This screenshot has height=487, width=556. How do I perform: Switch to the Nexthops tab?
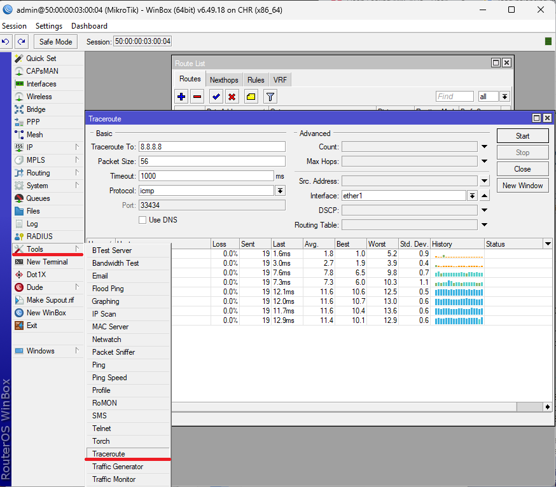coord(224,80)
